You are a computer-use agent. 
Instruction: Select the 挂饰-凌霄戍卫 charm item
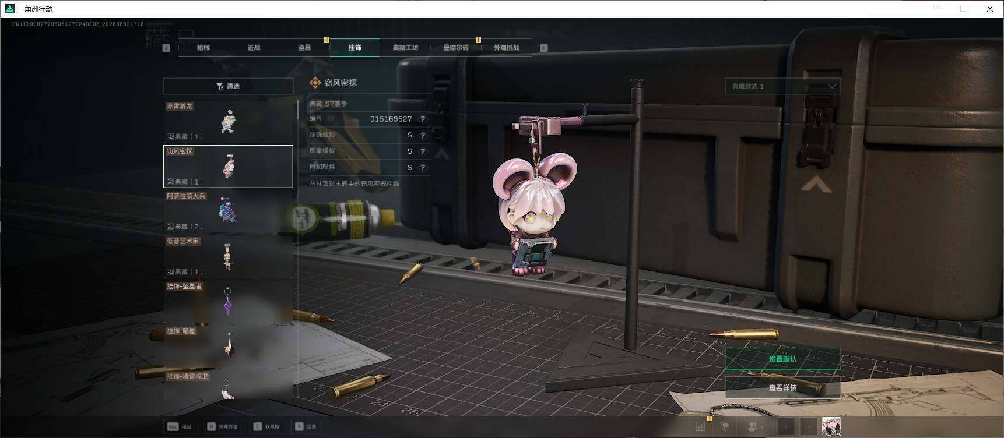[x=228, y=385]
